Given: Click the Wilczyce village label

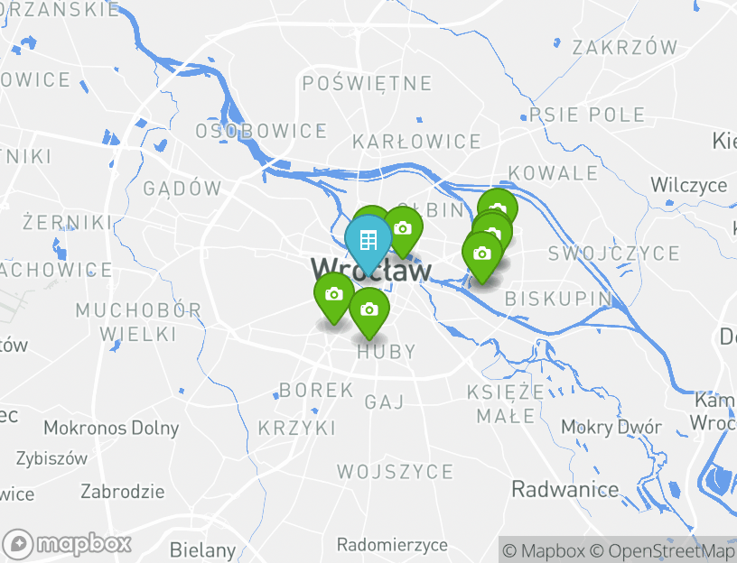Looking at the screenshot, I should point(688,186).
